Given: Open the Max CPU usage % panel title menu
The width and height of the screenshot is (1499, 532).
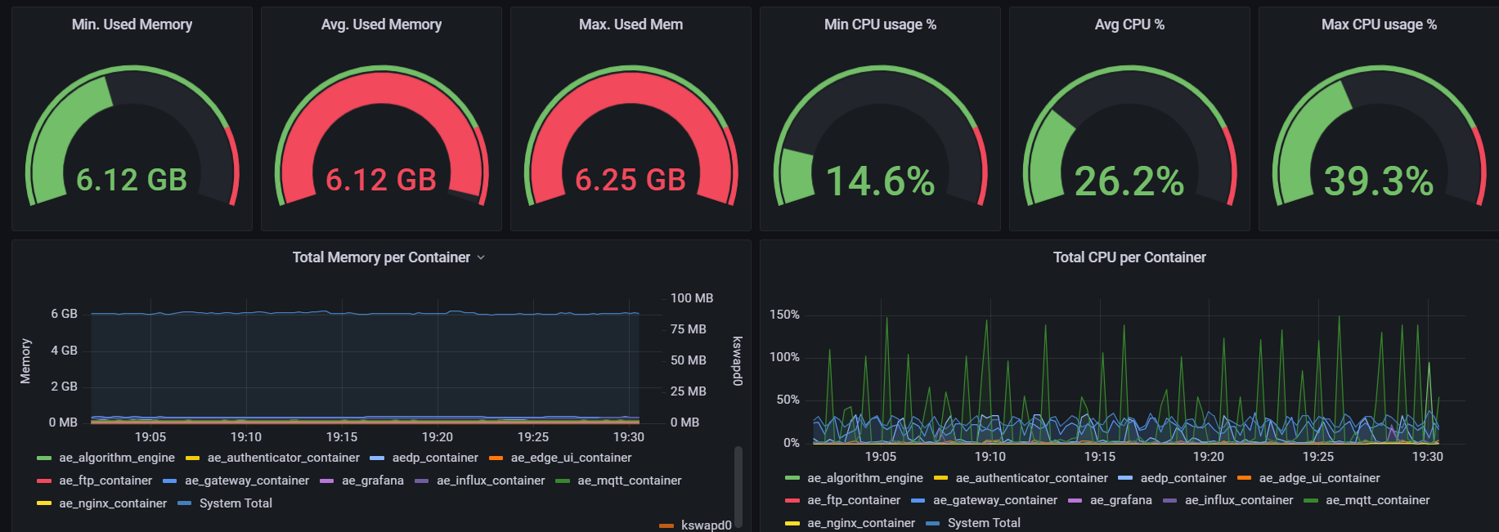Looking at the screenshot, I should point(1379,25).
